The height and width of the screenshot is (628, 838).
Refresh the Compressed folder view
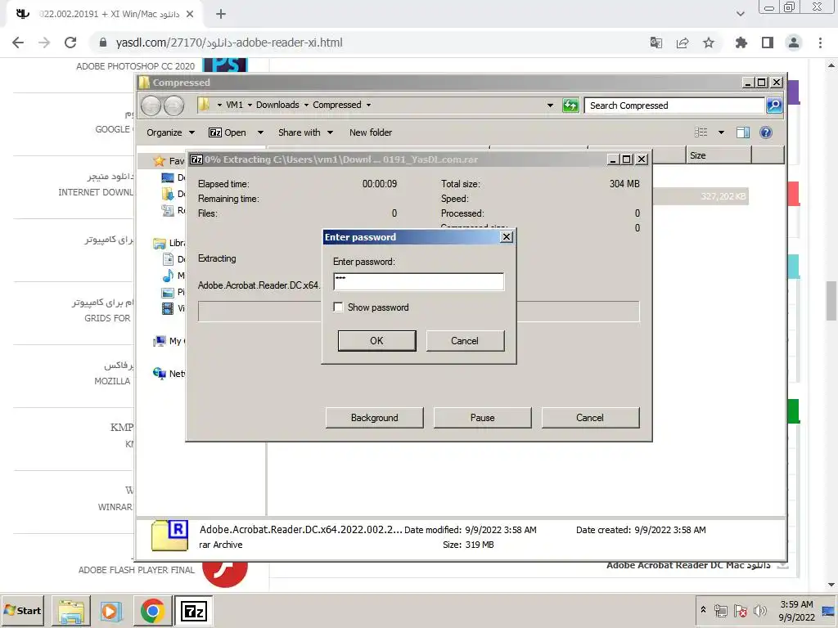coord(570,105)
